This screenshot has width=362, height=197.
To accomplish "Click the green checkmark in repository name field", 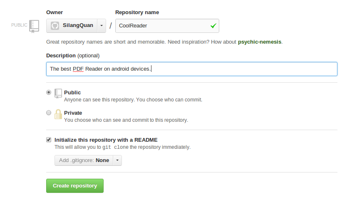I will [x=213, y=26].
